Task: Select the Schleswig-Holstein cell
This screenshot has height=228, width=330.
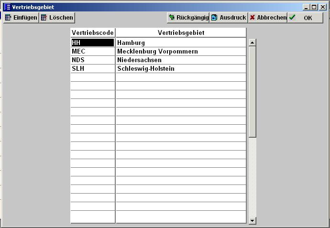Action: [181, 69]
